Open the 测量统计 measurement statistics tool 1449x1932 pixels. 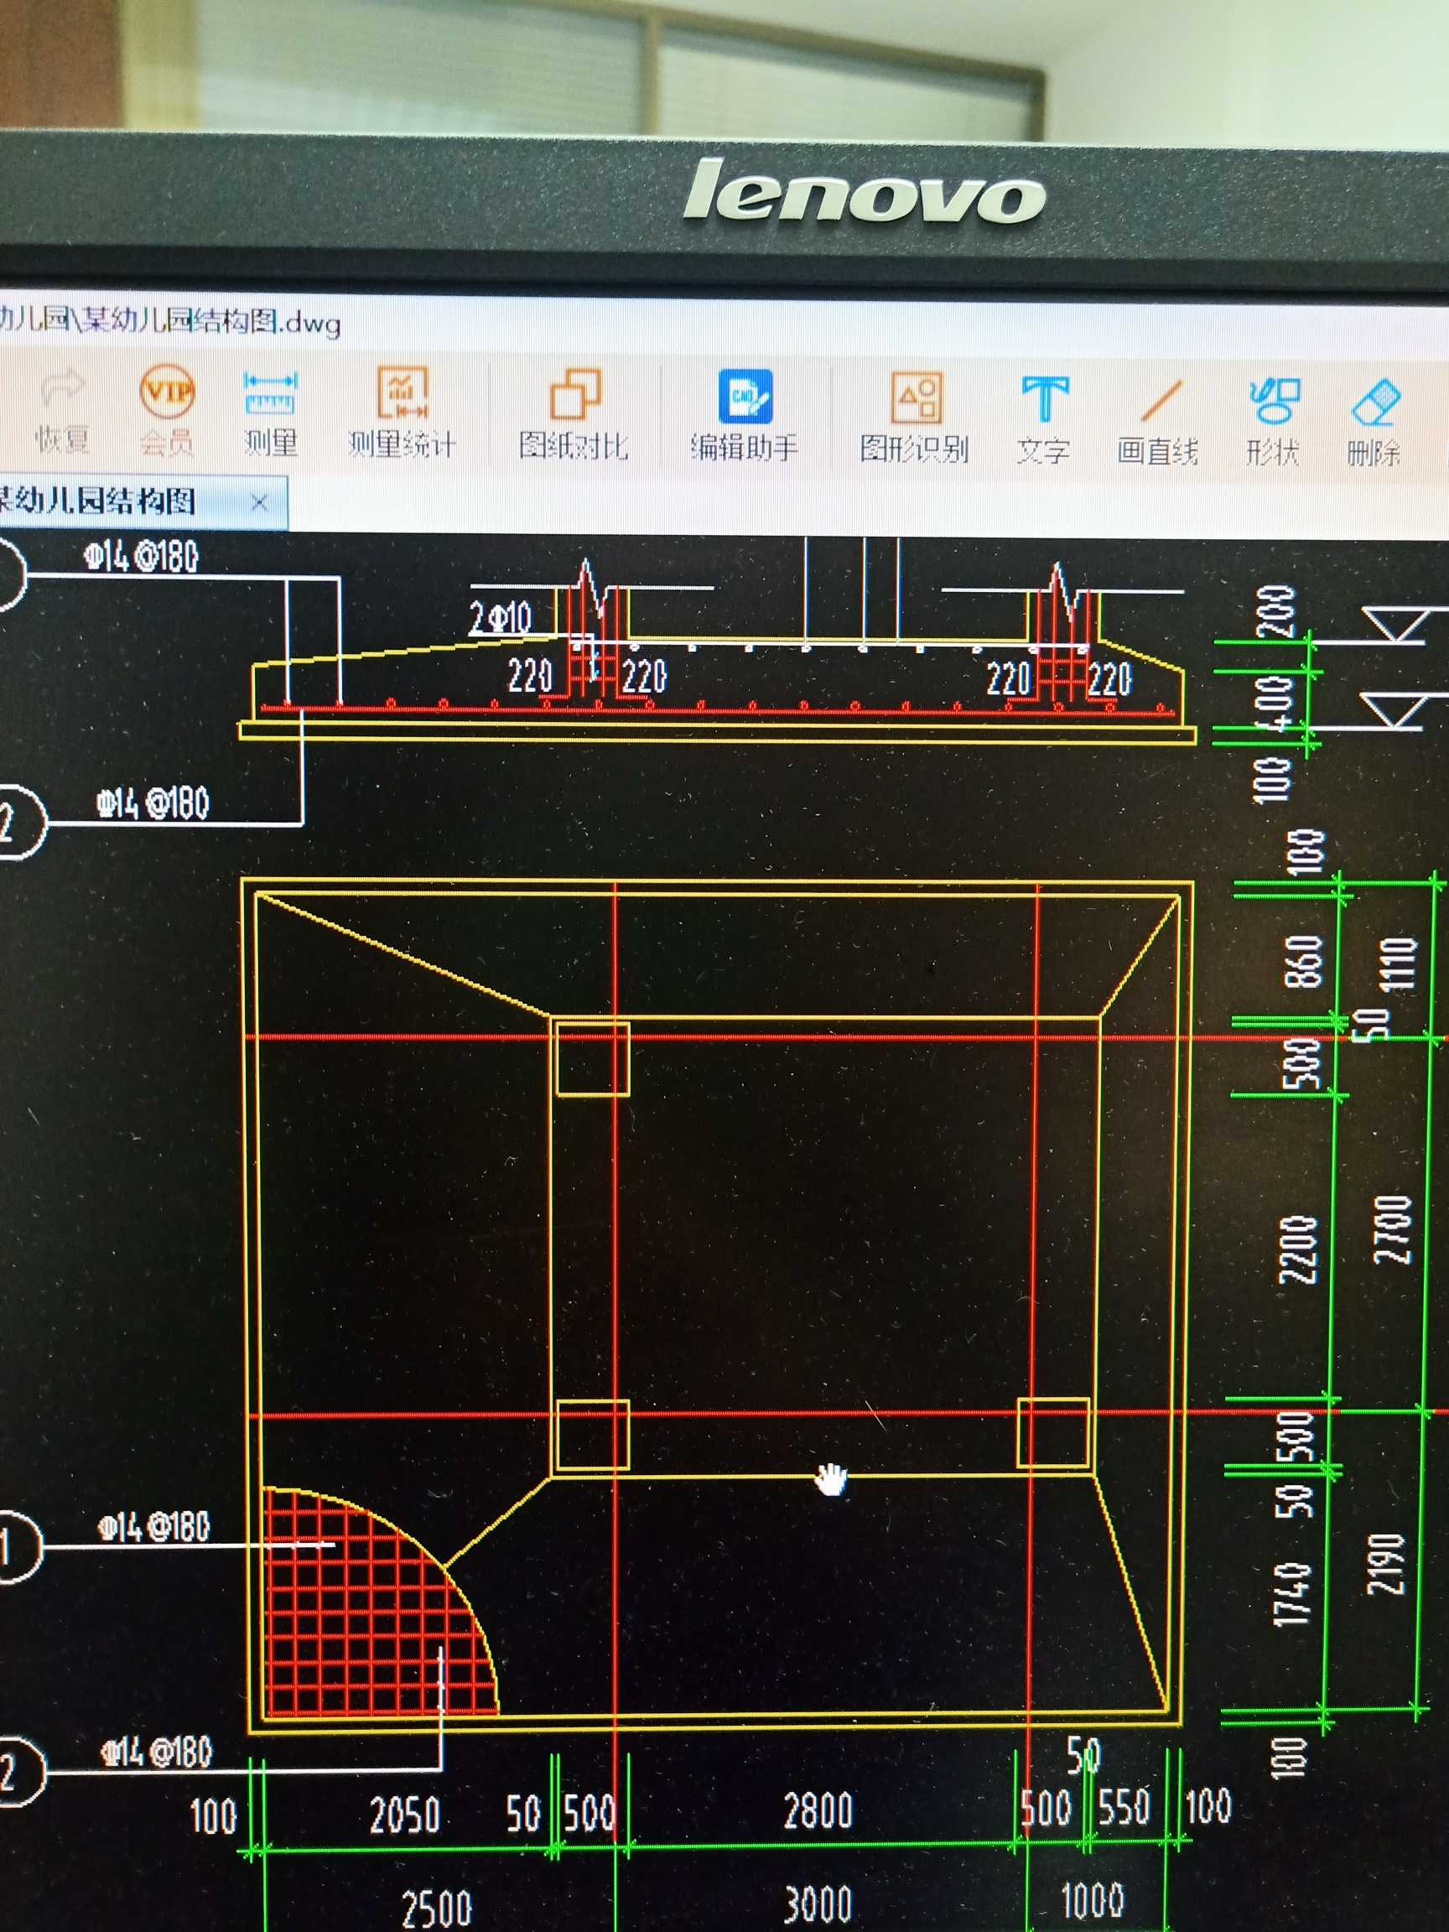[x=402, y=414]
